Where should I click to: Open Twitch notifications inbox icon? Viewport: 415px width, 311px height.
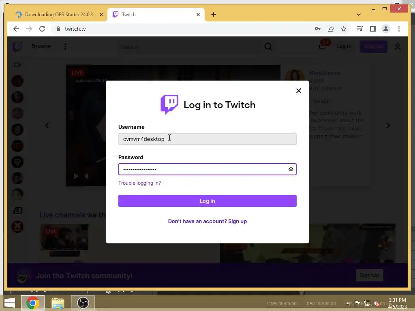322,47
